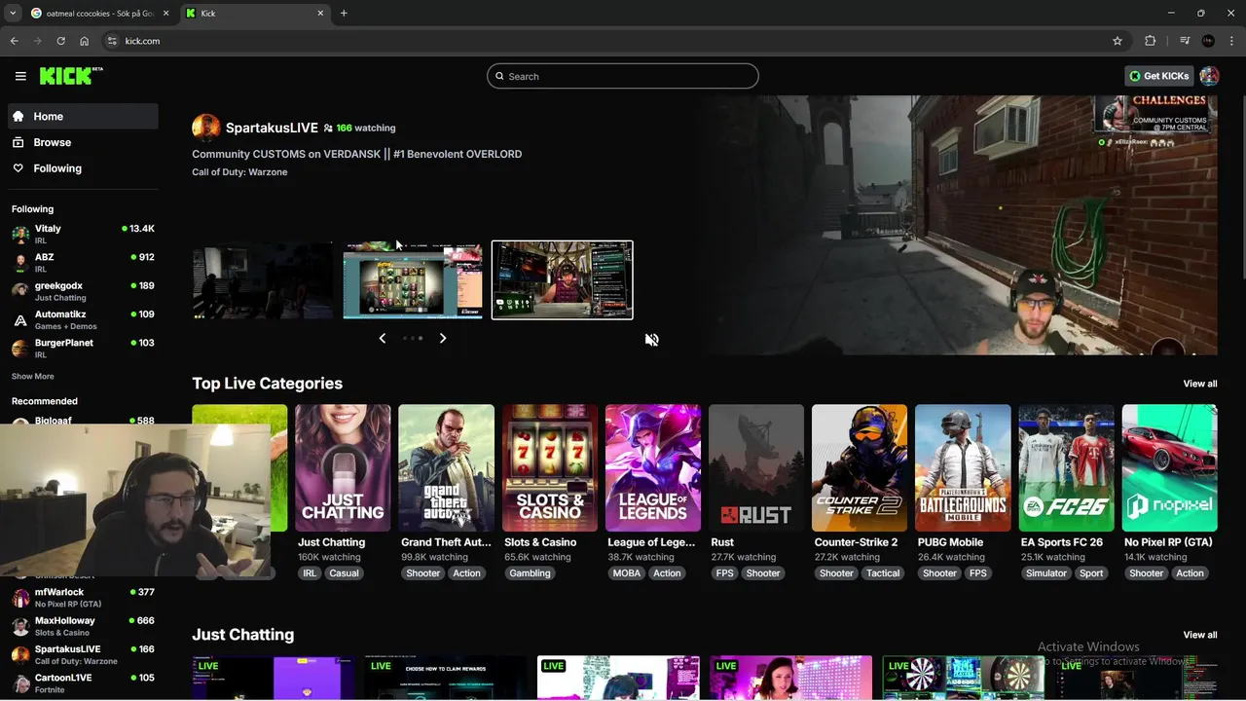Click mfWarlock avatar in Recommended list

tap(19, 597)
